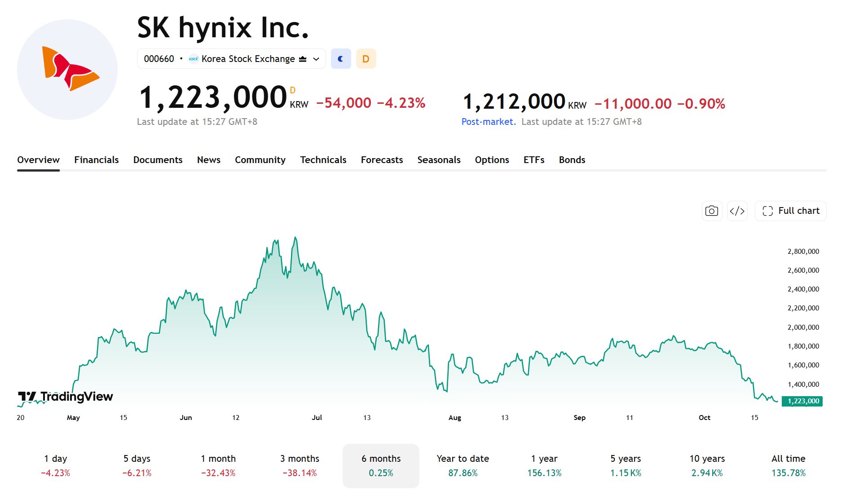Screen dimensions: 846x495
Task: Click the −54,000 −4.23% change text
Action: 370,103
